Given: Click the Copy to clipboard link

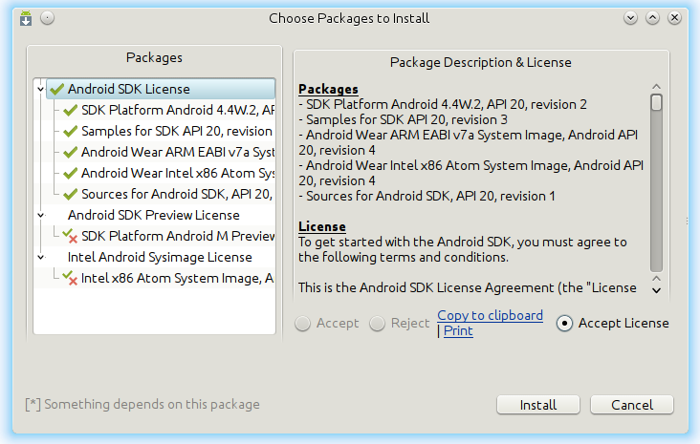Looking at the screenshot, I should tap(490, 315).
